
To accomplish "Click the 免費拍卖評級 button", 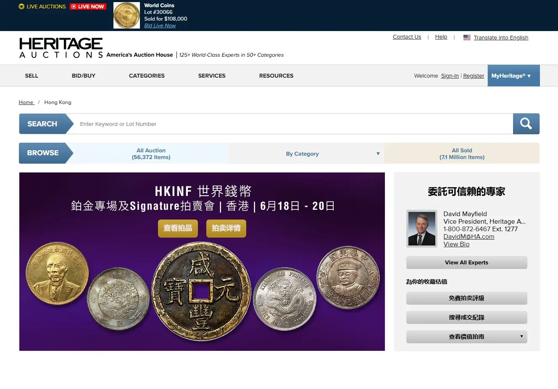I will coord(466,298).
